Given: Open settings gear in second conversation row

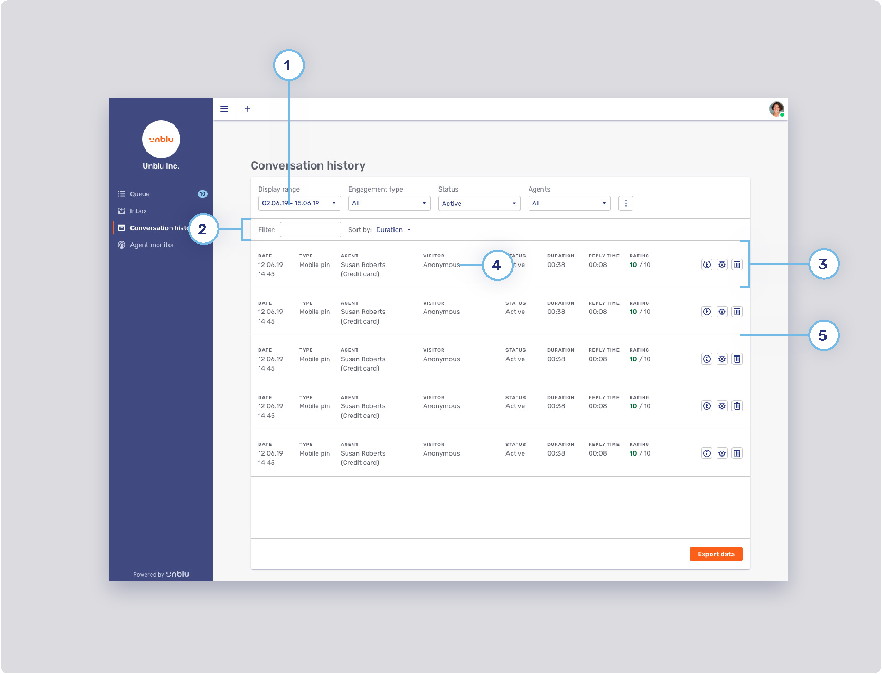Looking at the screenshot, I should (x=722, y=312).
